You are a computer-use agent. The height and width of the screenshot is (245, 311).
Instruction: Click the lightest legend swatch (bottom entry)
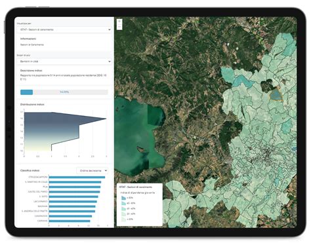[x=123, y=219]
